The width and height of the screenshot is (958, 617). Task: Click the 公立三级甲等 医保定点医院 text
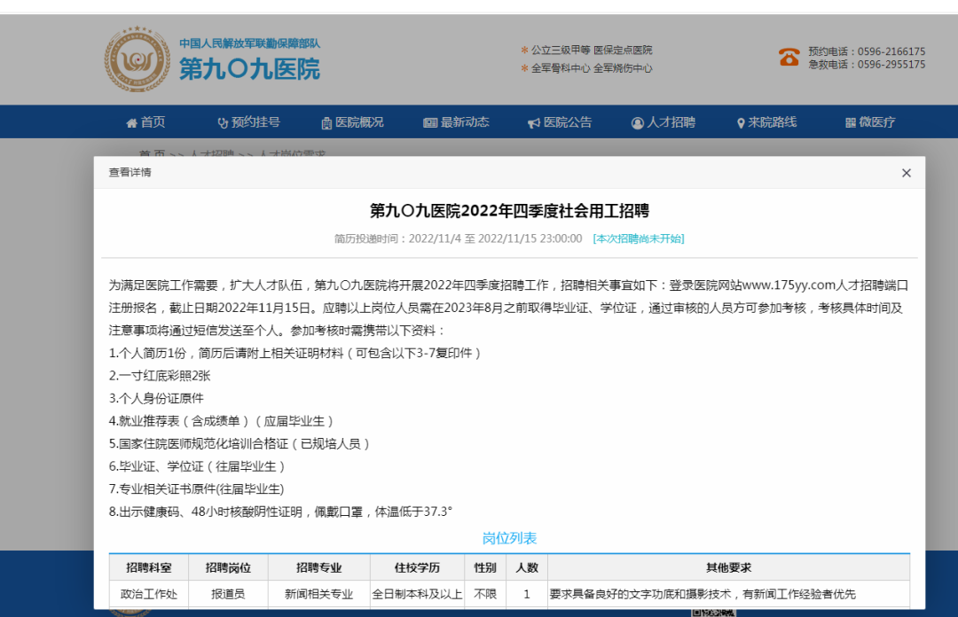point(591,51)
